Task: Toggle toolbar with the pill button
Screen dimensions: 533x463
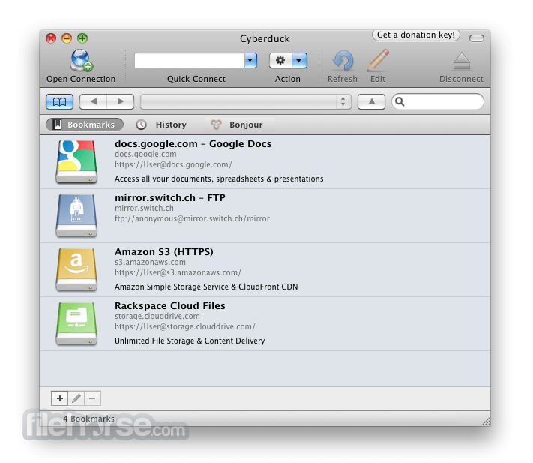Action: (x=477, y=38)
